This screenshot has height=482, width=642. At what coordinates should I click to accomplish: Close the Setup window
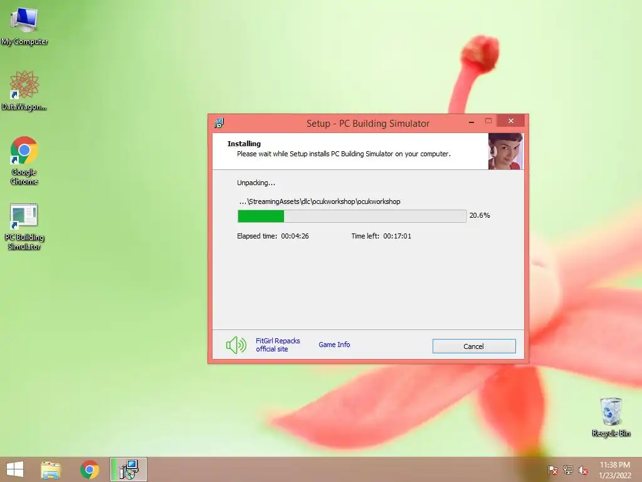point(510,121)
